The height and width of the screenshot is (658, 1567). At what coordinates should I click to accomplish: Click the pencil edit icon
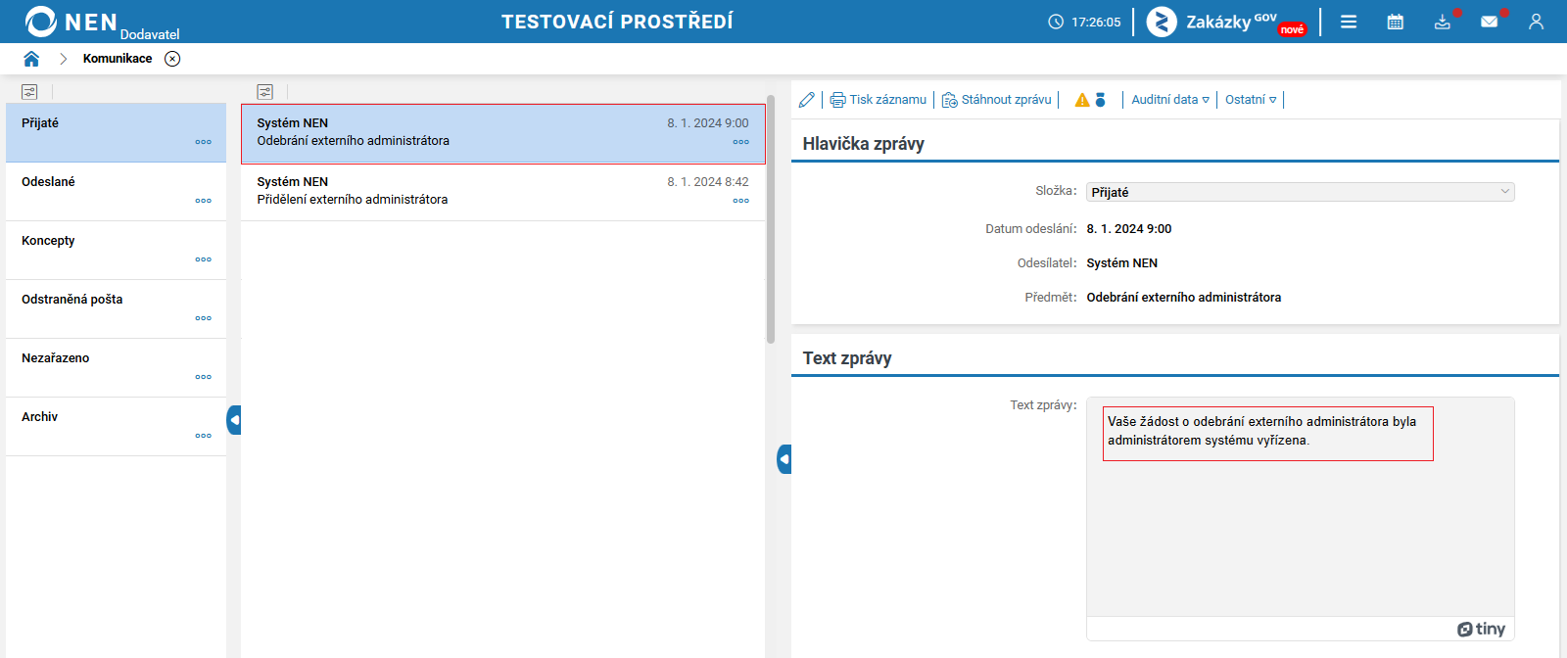[x=807, y=100]
